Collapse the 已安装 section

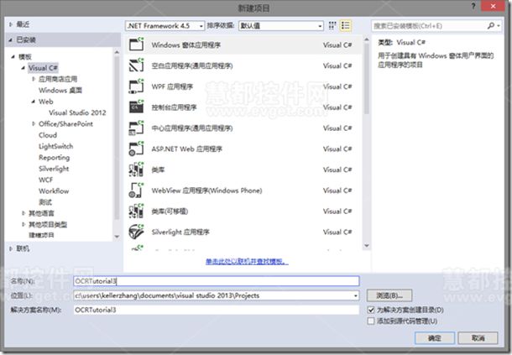pyautogui.click(x=10, y=39)
